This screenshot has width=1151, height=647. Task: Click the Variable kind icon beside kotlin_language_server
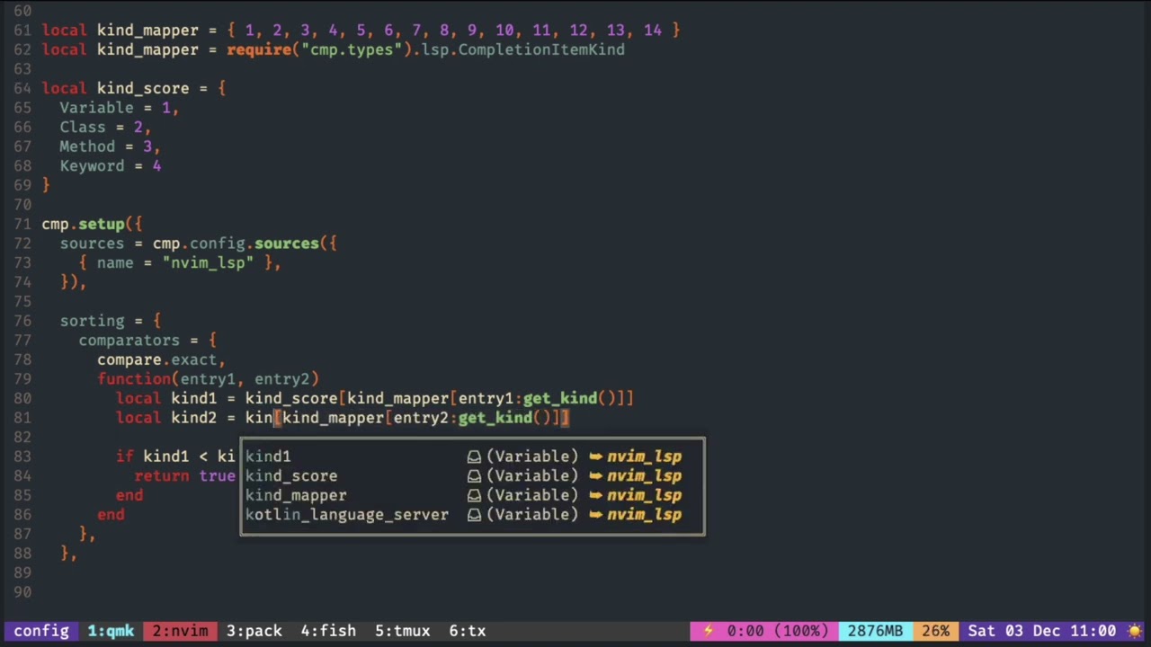point(474,515)
